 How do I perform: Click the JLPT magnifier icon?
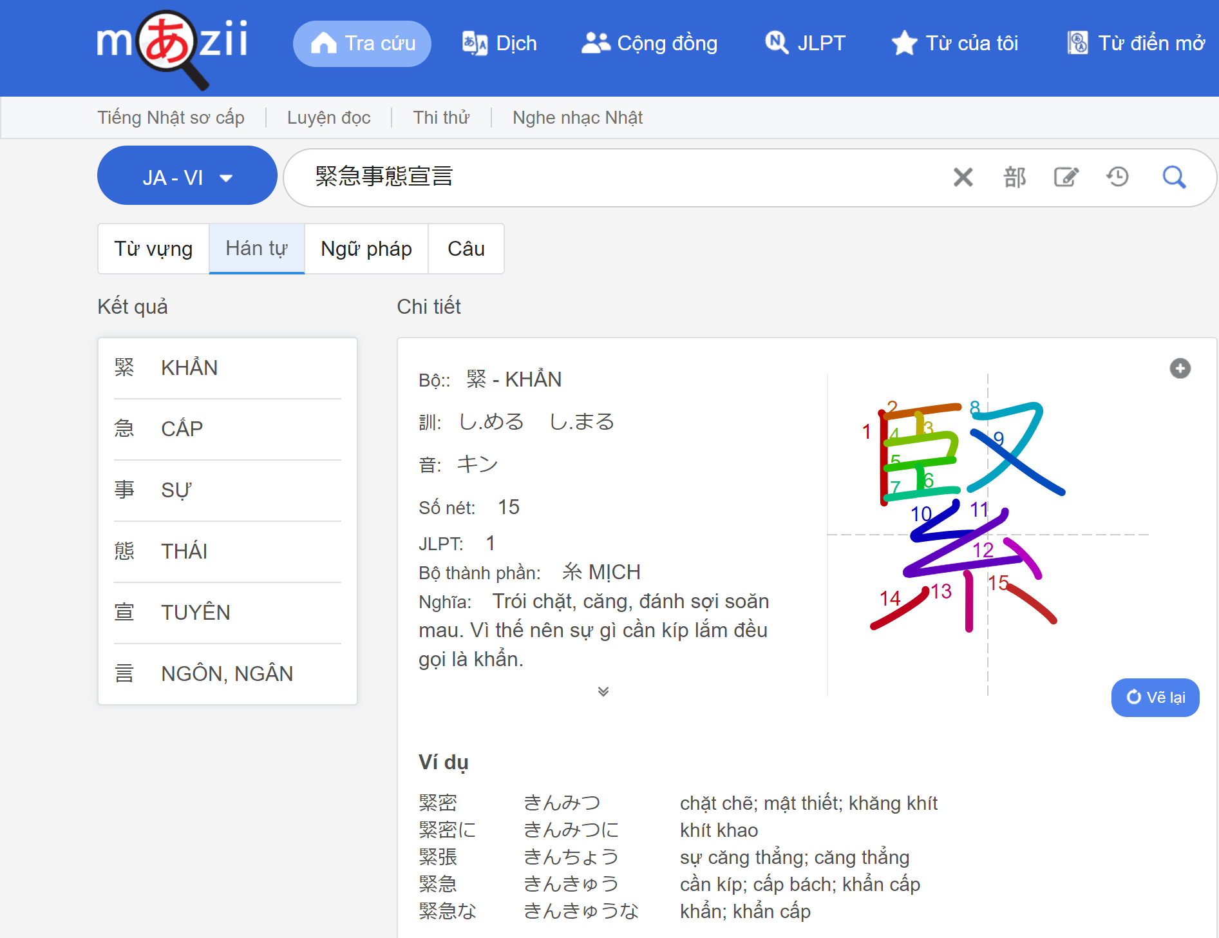(x=777, y=43)
